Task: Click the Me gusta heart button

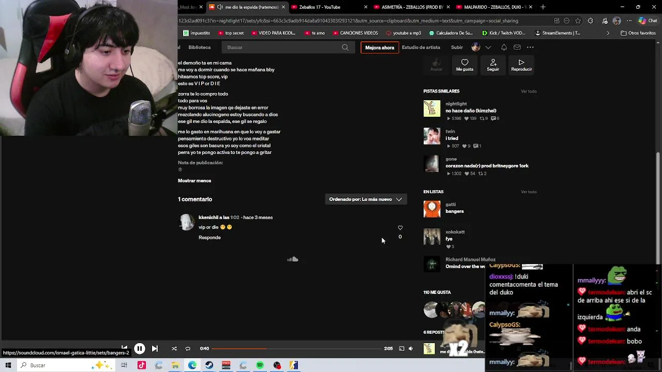Action: click(464, 65)
